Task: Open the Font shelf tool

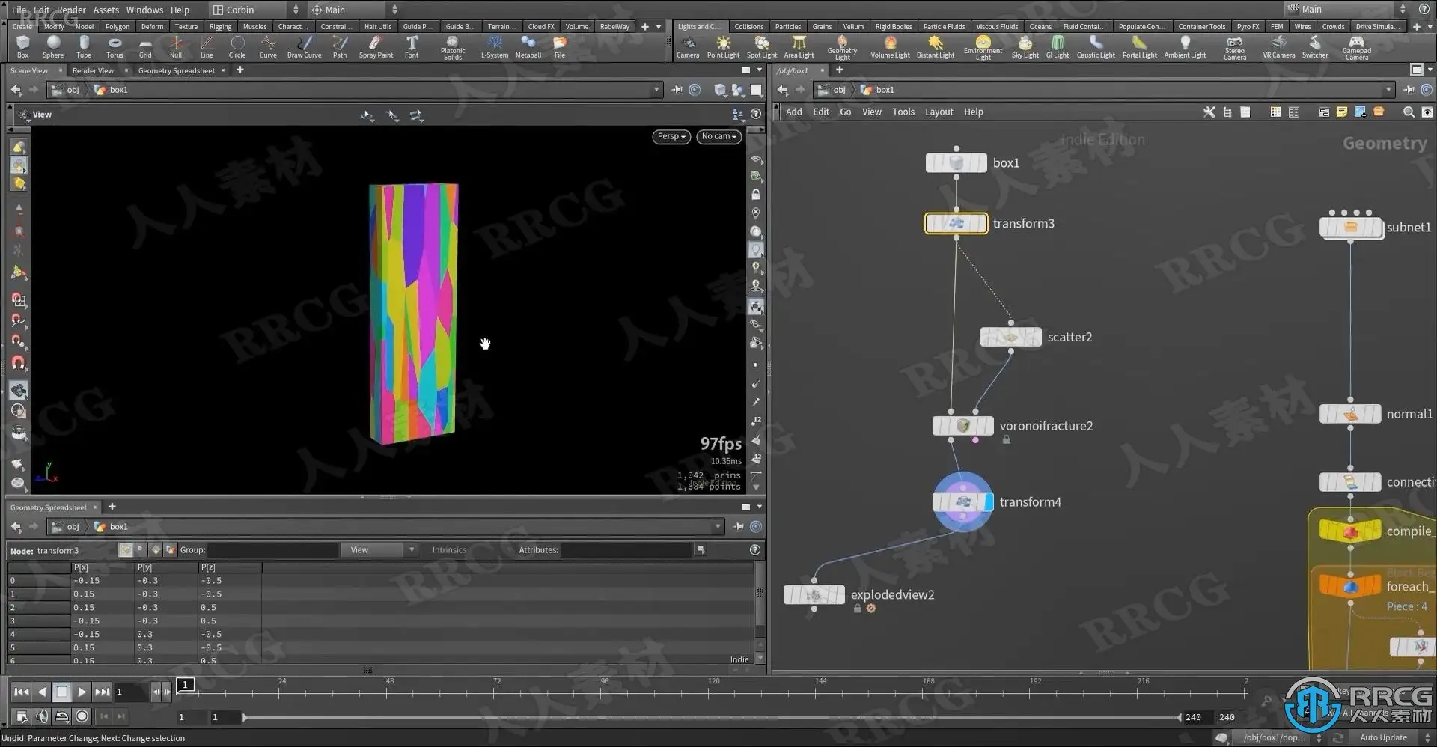Action: click(412, 46)
